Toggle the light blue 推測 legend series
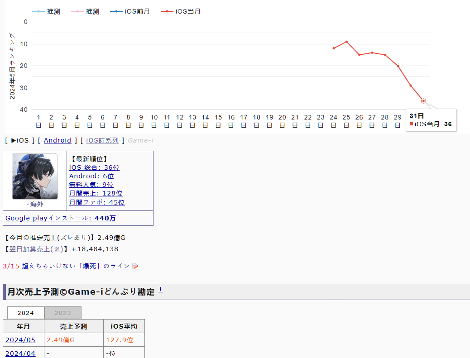Image resolution: width=470 pixels, height=358 pixels. [46, 11]
